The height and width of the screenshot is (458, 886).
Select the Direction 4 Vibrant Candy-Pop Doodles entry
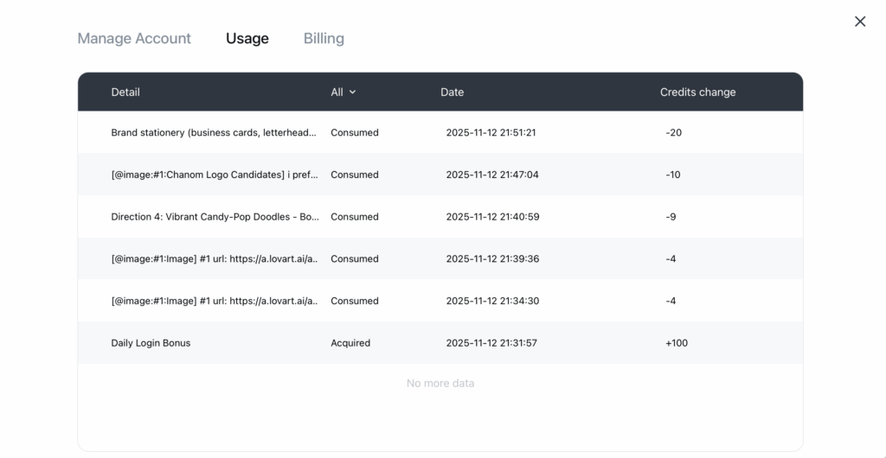click(215, 217)
